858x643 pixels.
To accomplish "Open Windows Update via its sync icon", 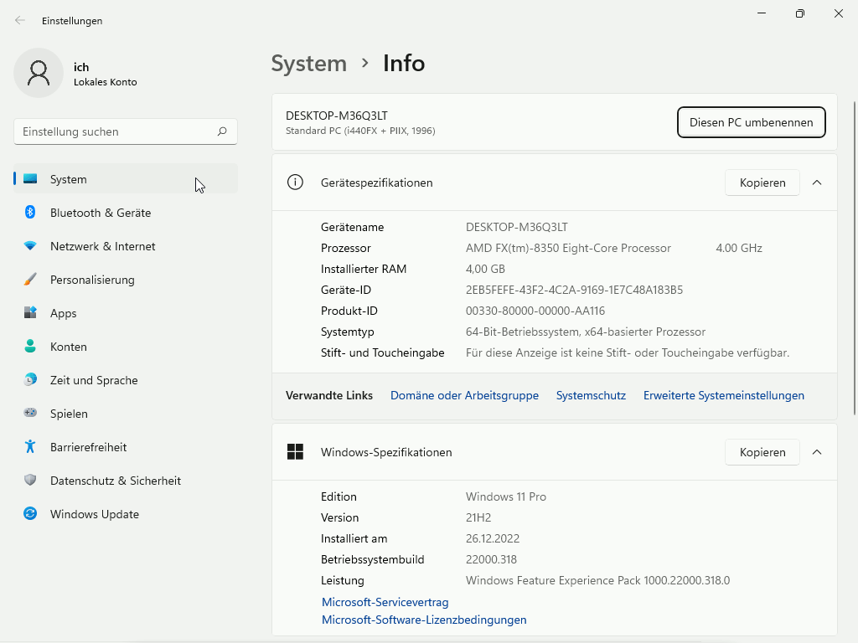I will coord(30,514).
